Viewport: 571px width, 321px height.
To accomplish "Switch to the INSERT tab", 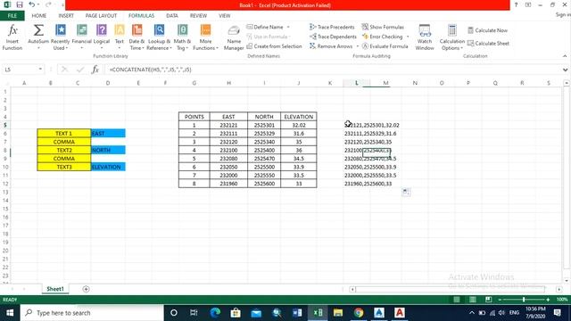I will [x=66, y=16].
